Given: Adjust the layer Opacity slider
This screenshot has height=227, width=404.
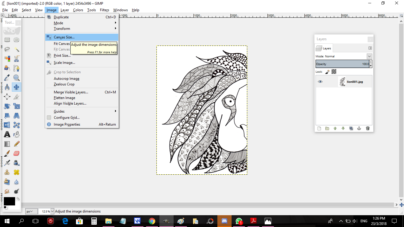Looking at the screenshot, I should [342, 64].
